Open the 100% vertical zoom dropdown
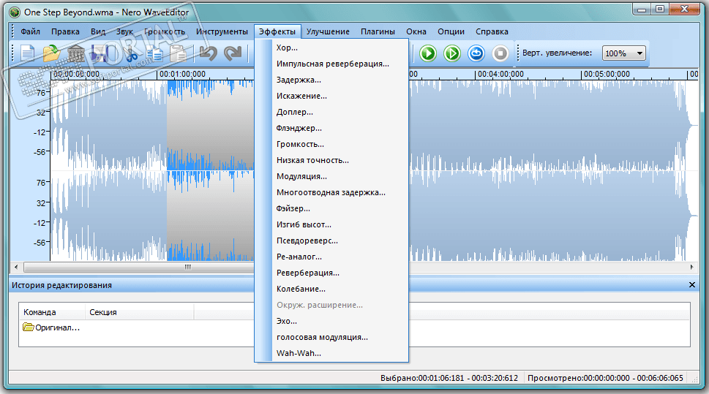The height and width of the screenshot is (394, 709). click(623, 53)
